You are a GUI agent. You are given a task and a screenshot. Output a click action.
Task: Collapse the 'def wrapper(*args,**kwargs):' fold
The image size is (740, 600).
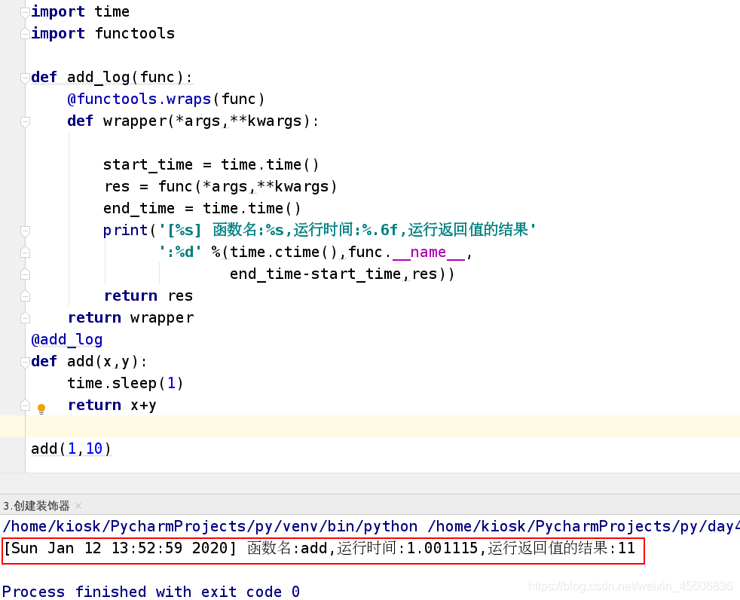pyautogui.click(x=25, y=122)
